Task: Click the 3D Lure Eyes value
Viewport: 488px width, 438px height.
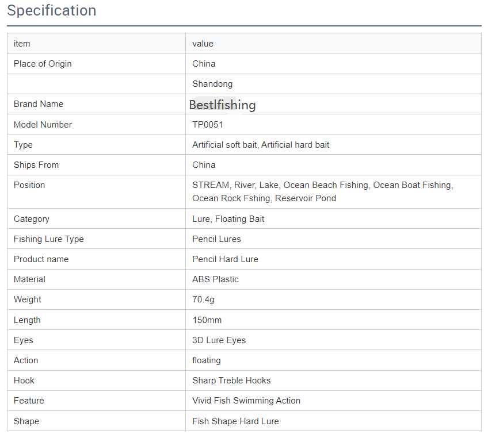Action: (219, 340)
